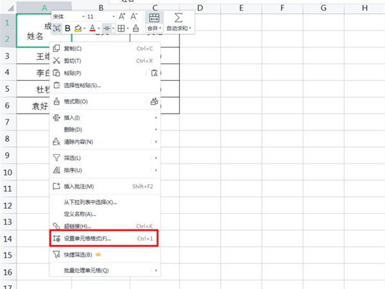The image size is (385, 289).
Task: Open the 自动求和 AutoSum dropdown
Action: (x=179, y=28)
